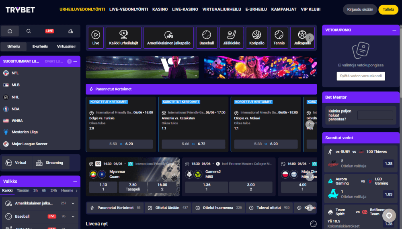Image resolution: width=402 pixels, height=229 pixels.
Task: Select the Koripallo basketball tile
Action: click(256, 38)
